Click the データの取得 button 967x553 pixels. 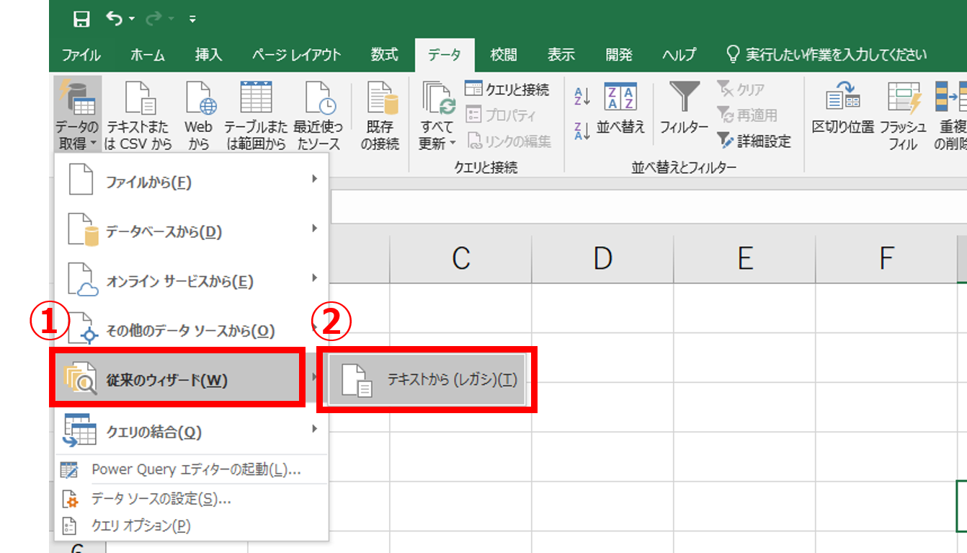click(77, 114)
